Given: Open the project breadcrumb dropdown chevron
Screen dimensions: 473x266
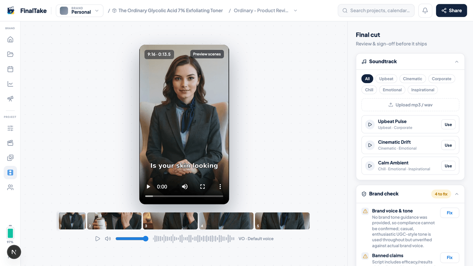Looking at the screenshot, I should tap(296, 11).
